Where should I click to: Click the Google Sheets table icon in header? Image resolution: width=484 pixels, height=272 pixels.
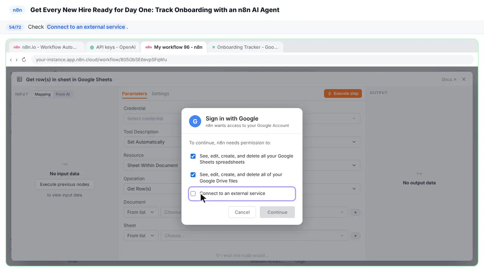tap(19, 79)
